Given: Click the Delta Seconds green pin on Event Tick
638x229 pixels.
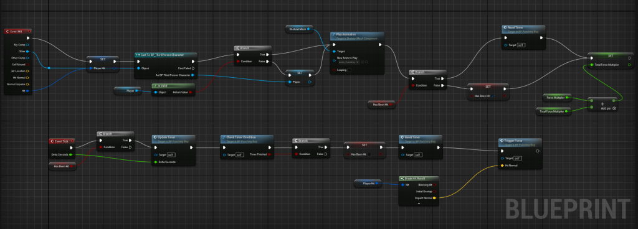Looking at the screenshot, I should (71, 155).
